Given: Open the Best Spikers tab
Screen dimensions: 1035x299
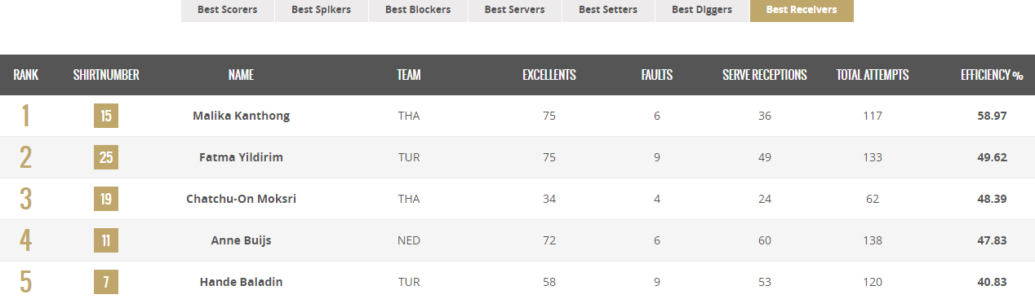Looking at the screenshot, I should tap(321, 11).
